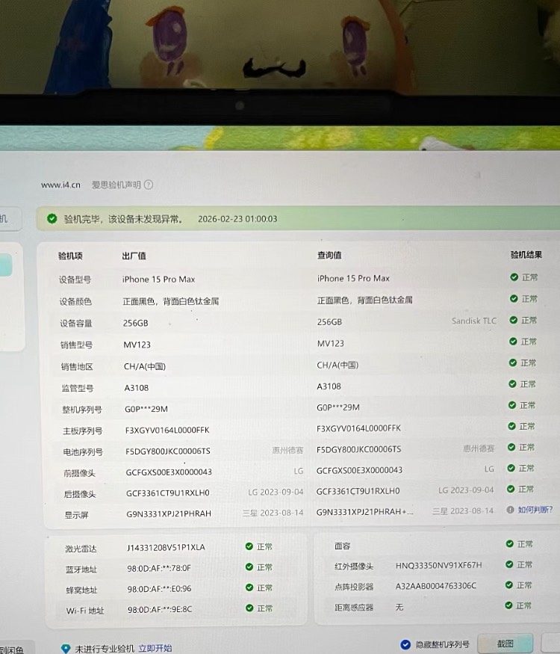Click the 点阵投影器 row green 正常 check icon
Image resolution: width=560 pixels, height=654 pixels.
508,584
